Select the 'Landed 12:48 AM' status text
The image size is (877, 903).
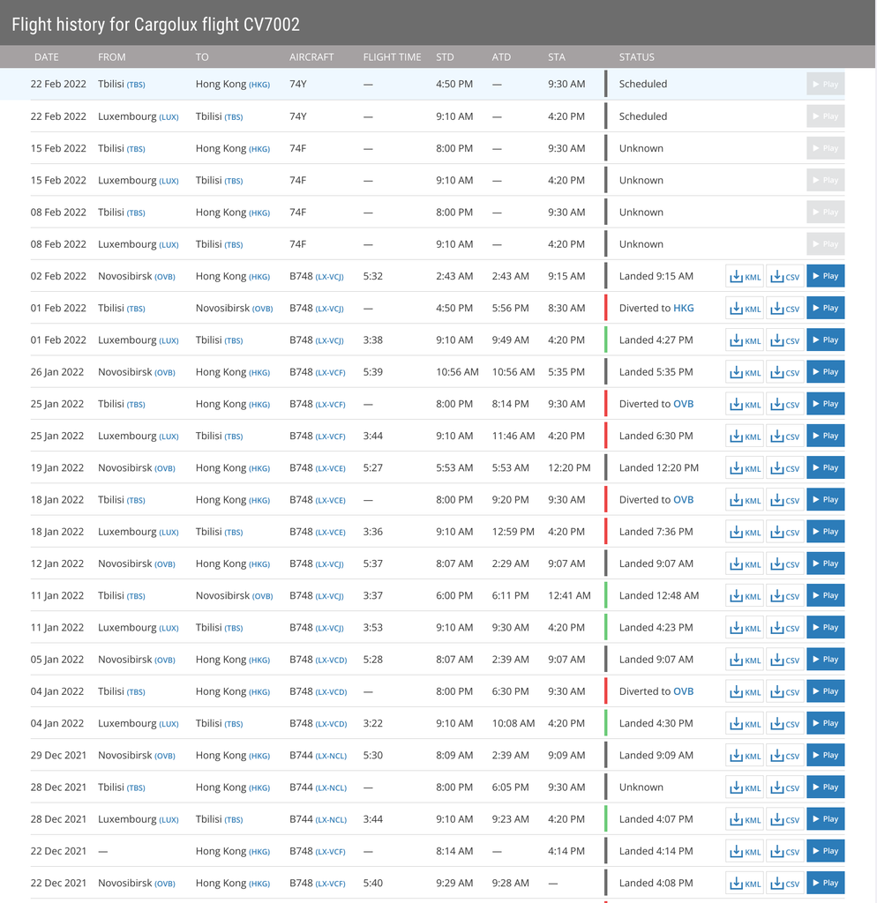(659, 595)
